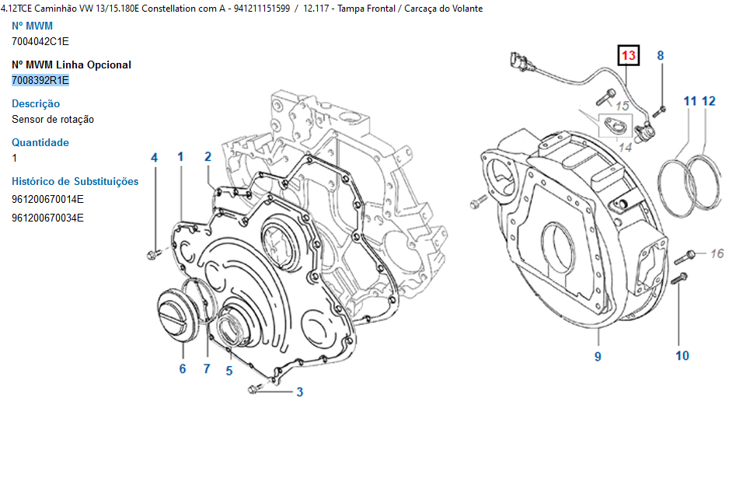The height and width of the screenshot is (492, 729).
Task: Click grayed callout number 15
Action: pyautogui.click(x=622, y=105)
